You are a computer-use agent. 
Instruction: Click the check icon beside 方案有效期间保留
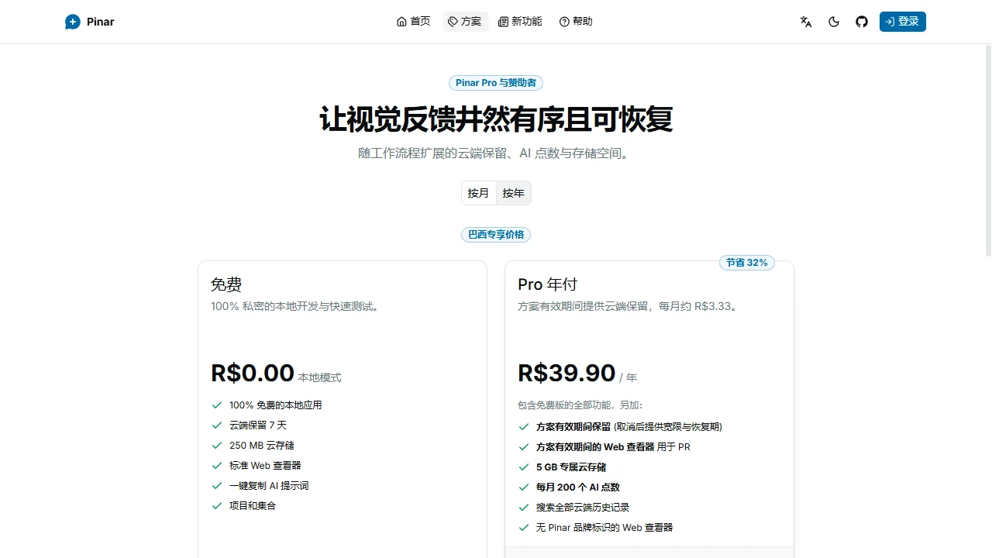524,427
